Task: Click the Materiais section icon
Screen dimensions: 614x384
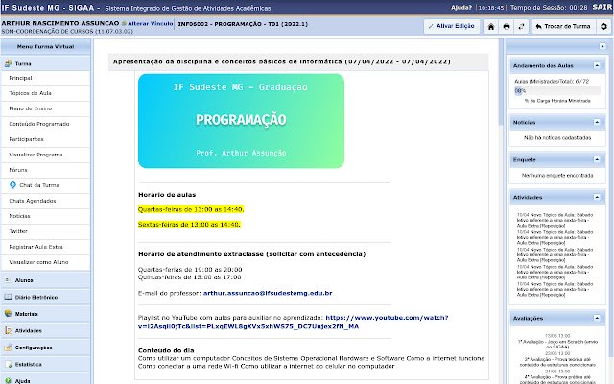Action: pyautogui.click(x=9, y=314)
